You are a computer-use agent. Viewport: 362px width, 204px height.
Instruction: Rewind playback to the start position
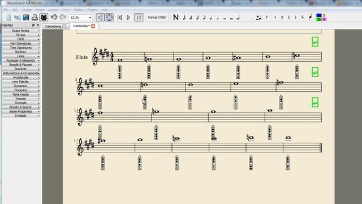(119, 18)
